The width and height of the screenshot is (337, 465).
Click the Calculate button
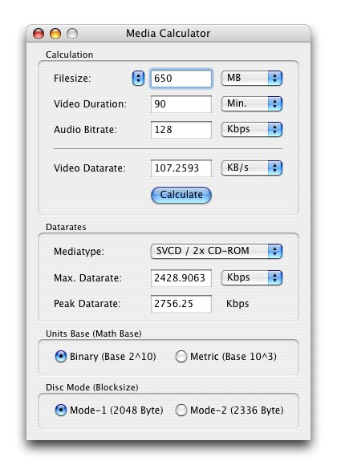click(x=181, y=195)
